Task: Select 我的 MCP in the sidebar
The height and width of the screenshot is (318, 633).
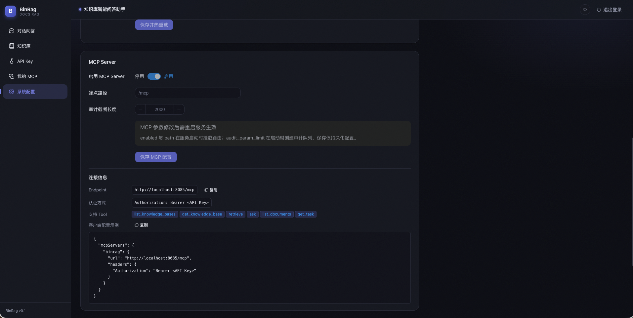Action: click(x=35, y=76)
